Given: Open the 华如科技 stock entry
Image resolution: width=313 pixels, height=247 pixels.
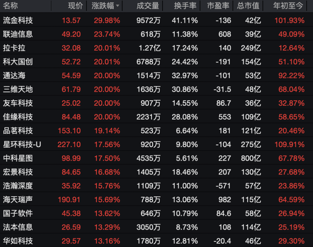Looking at the screenshot, I should coord(18,241).
